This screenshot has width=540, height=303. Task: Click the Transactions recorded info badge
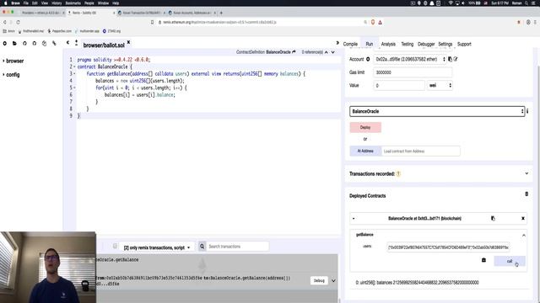pos(398,174)
